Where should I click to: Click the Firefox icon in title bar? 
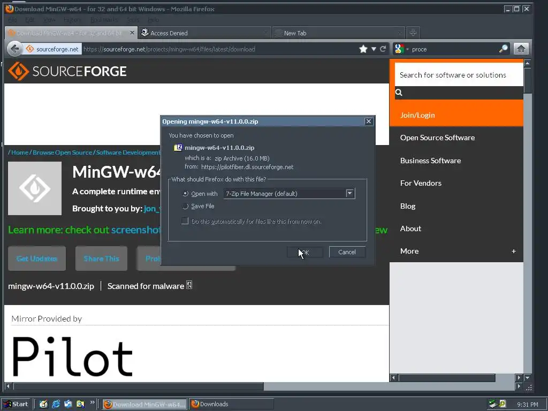pyautogui.click(x=9, y=9)
